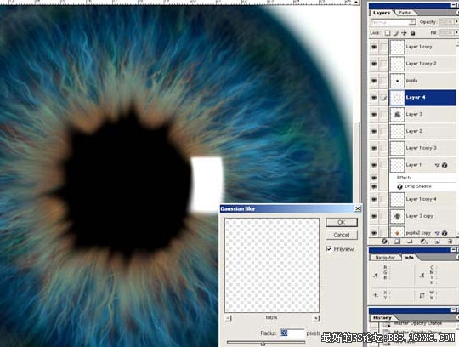Click the new adjustment layer icon
This screenshot has height=347, width=459.
(x=423, y=242)
